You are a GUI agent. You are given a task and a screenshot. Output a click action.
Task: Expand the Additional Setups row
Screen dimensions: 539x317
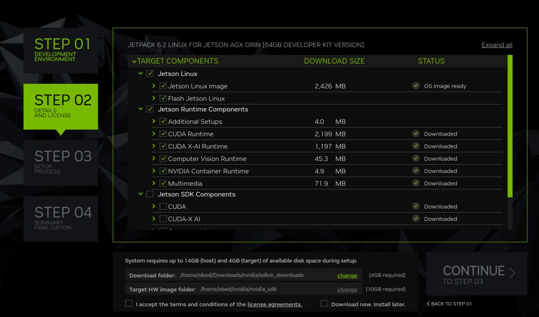(x=154, y=121)
